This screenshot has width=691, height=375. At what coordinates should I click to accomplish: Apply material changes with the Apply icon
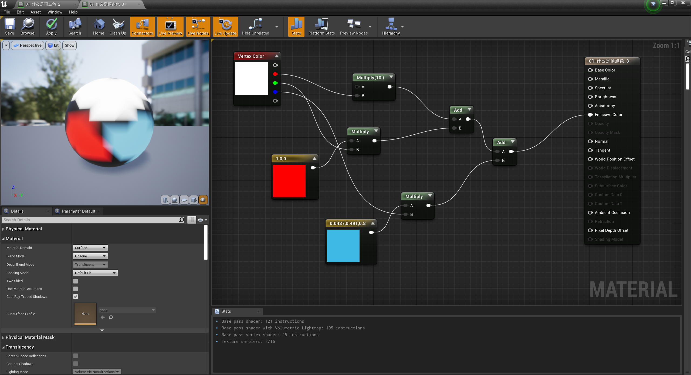tap(51, 26)
